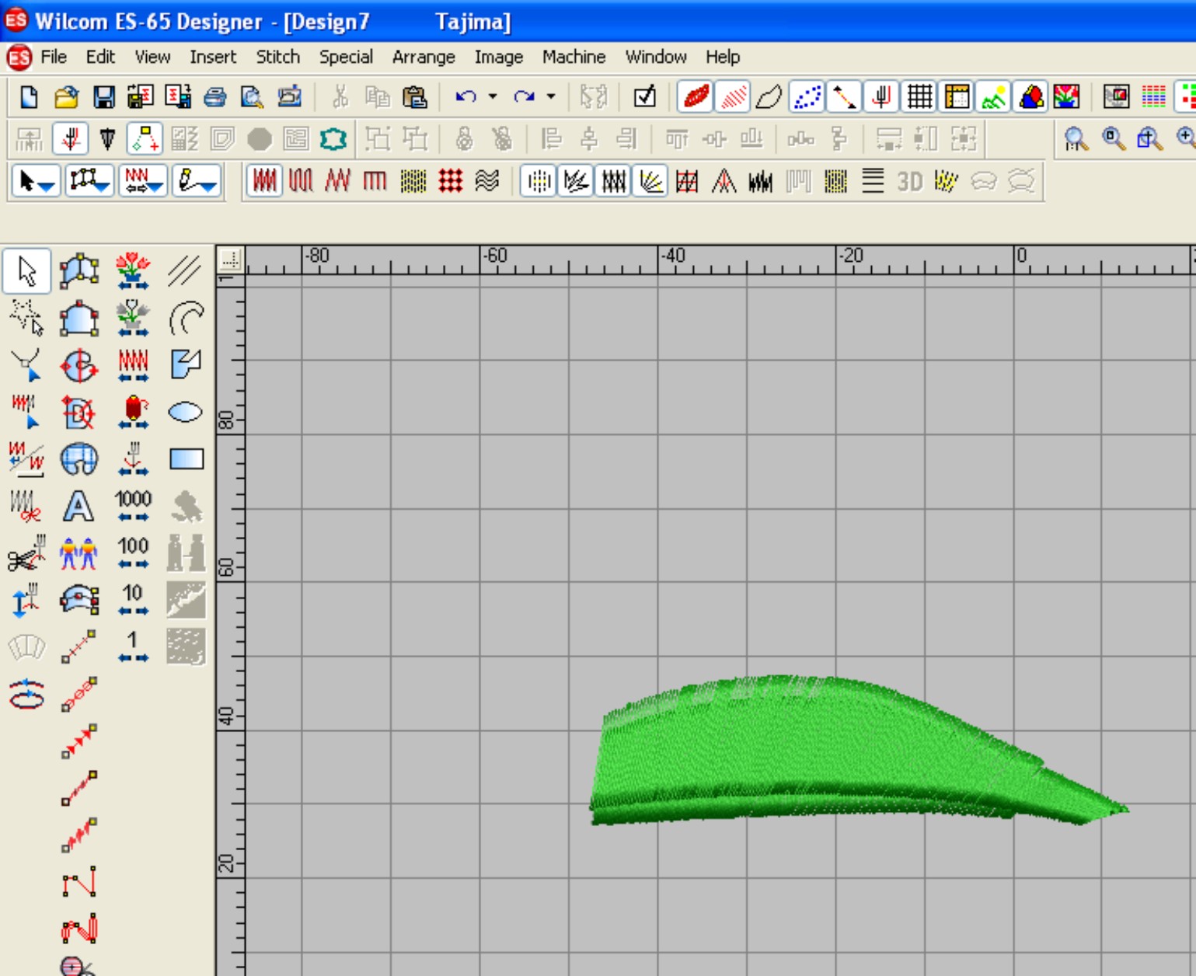Toggle the checkmark options box in toolbar
The width and height of the screenshot is (1196, 976).
[x=644, y=97]
